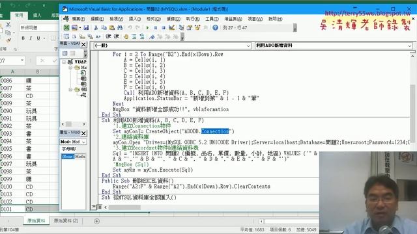Open the Object Browser toolbar icon
Viewport: 417px width, 234px height.
(x=197, y=27)
